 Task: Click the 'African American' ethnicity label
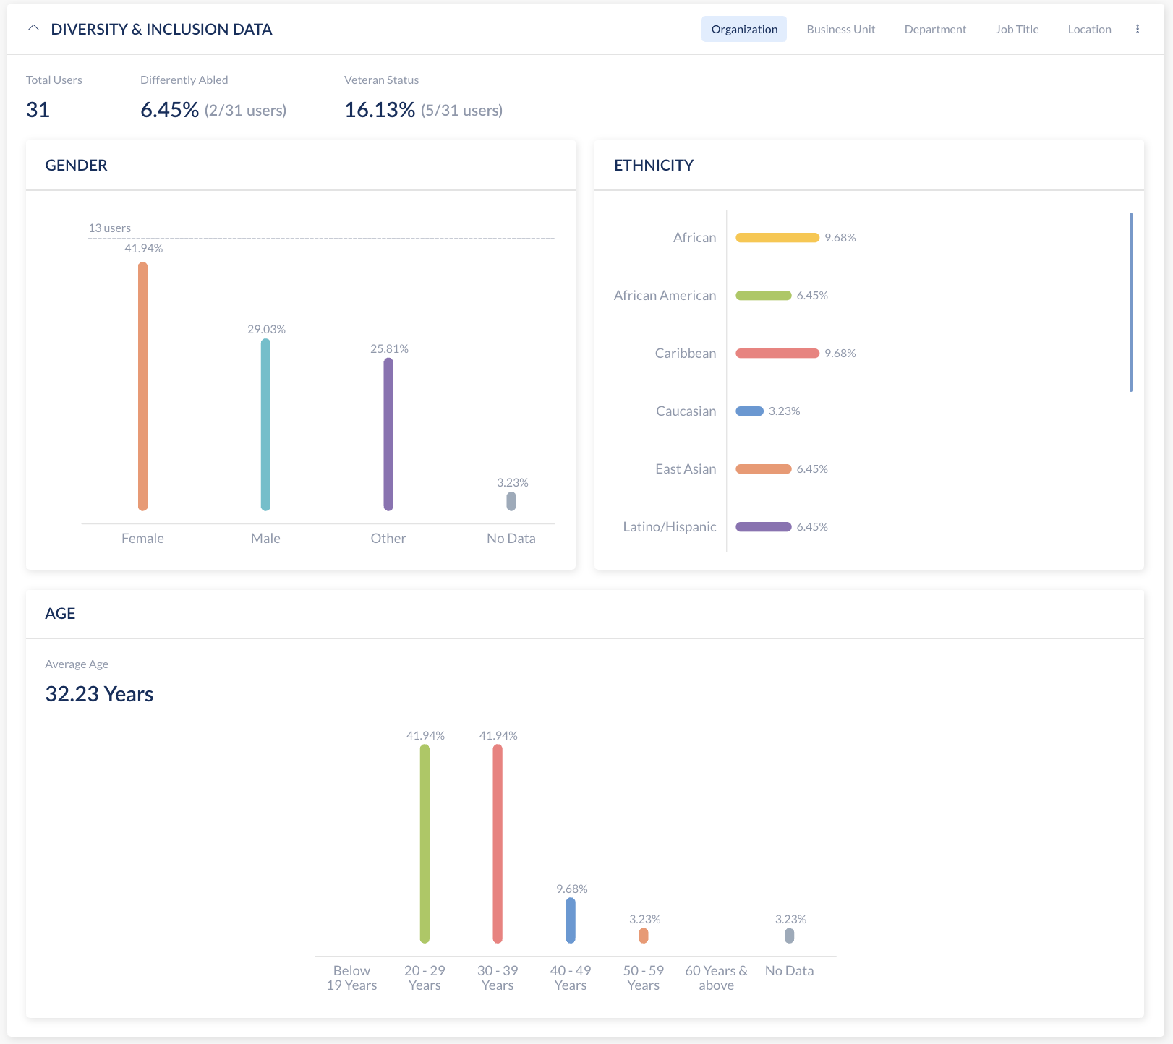coord(665,295)
